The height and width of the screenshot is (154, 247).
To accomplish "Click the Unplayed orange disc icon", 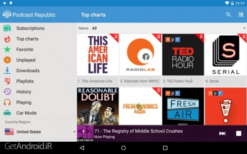I will coord(7,60).
